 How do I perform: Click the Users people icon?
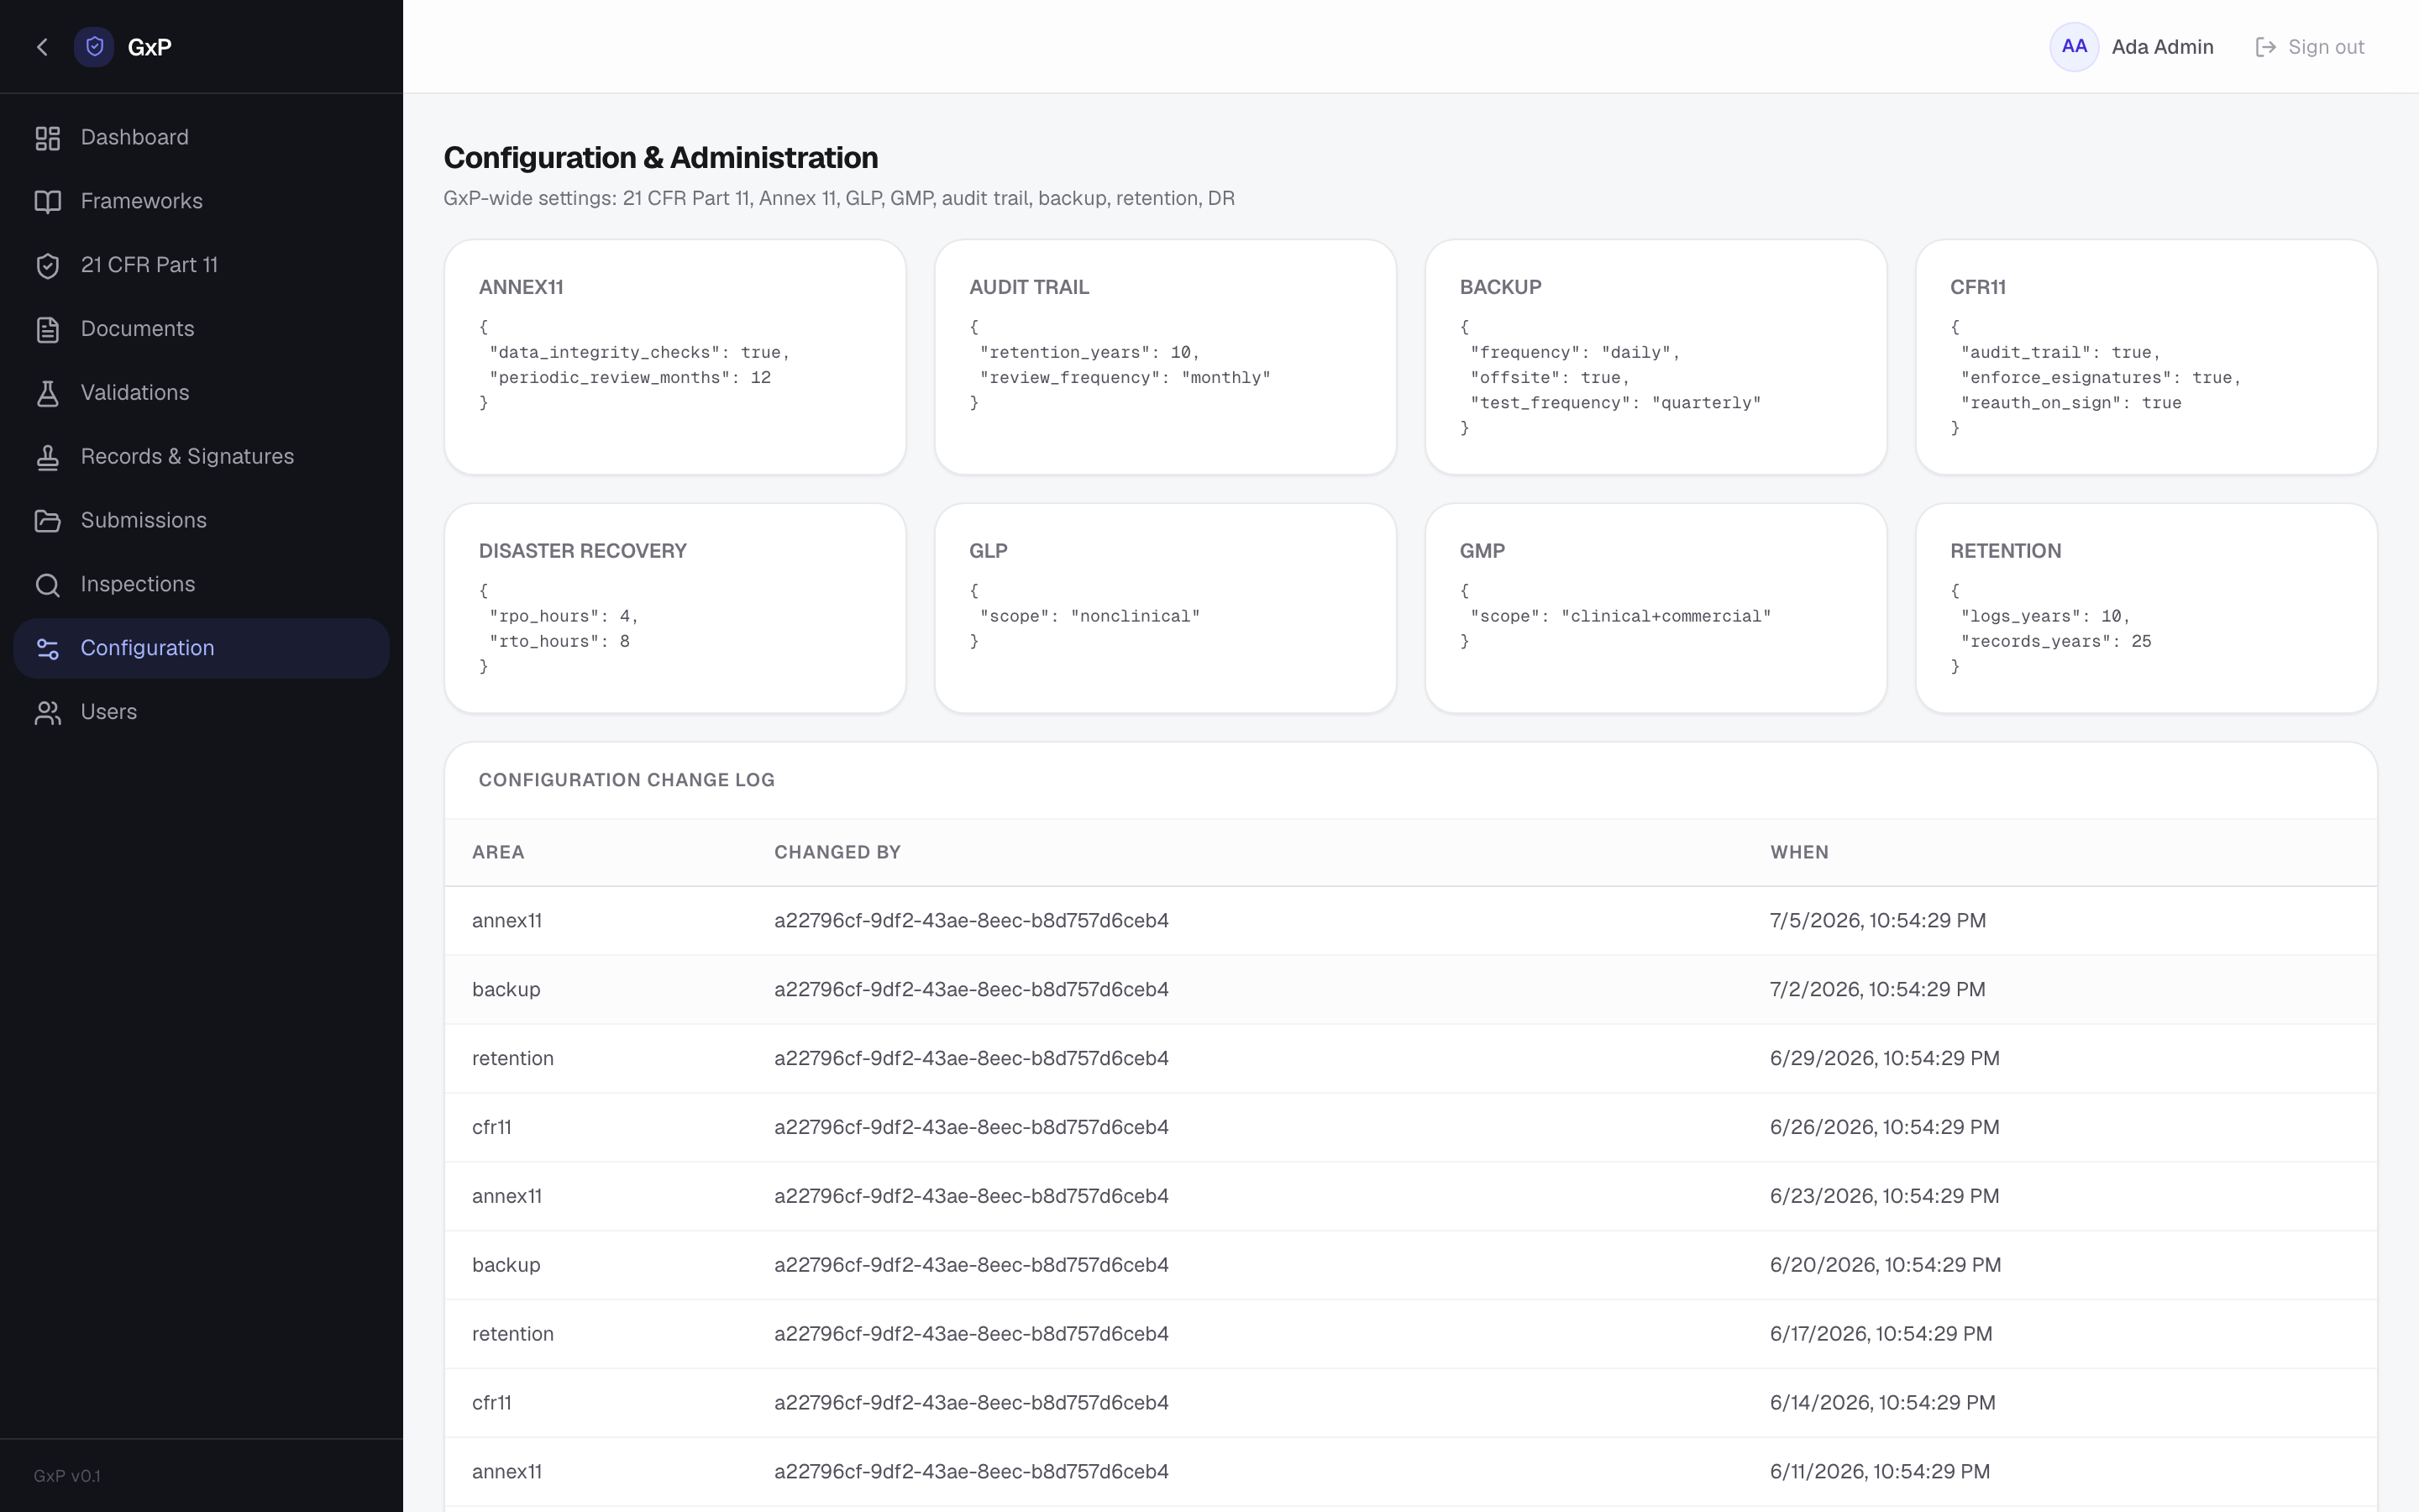[48, 712]
